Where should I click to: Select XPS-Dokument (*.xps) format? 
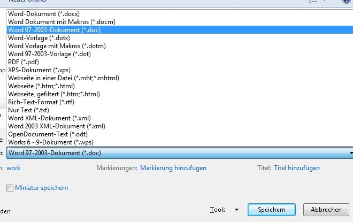(x=180, y=70)
